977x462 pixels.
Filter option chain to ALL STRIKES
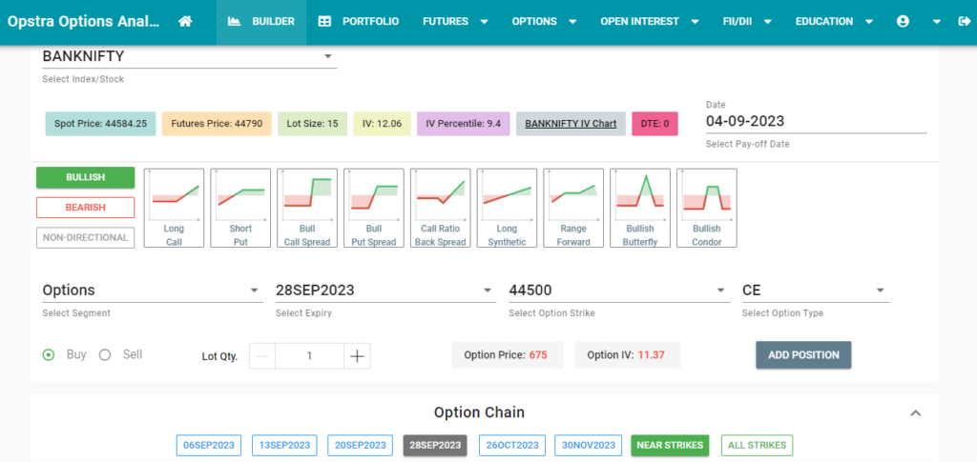(758, 445)
